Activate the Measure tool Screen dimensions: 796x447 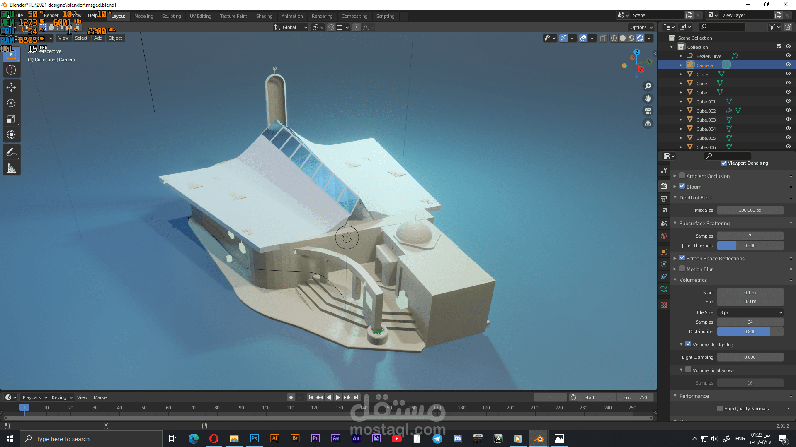pyautogui.click(x=11, y=168)
